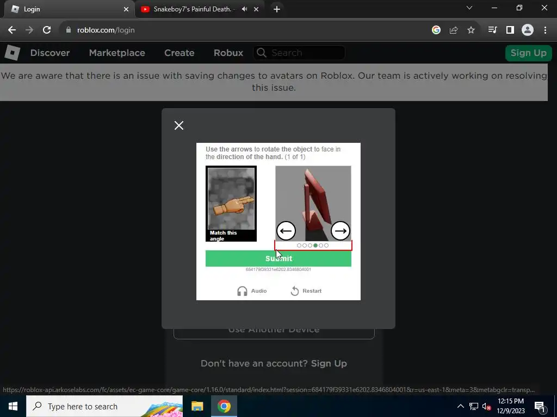Open the Discover page
Viewport: 557px width, 417px height.
coord(50,53)
